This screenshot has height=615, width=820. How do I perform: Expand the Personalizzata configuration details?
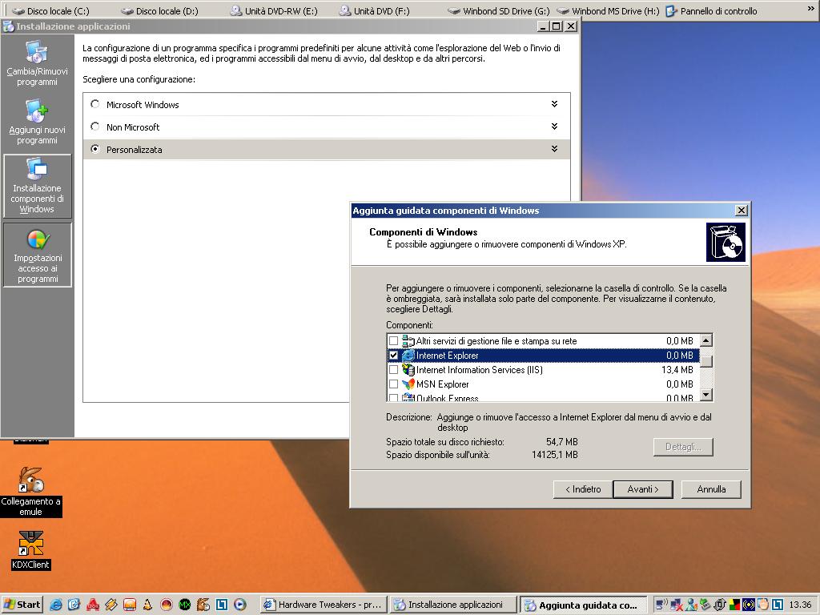tap(554, 149)
